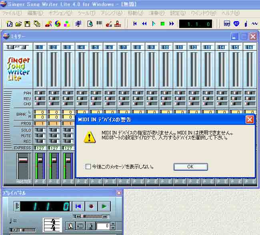Toggle the REC switch on track 3
Image resolution: width=260 pixels, height=235 pixels.
click(68, 141)
